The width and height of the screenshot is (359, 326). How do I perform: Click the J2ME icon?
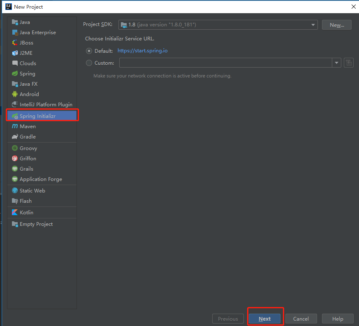click(x=15, y=53)
